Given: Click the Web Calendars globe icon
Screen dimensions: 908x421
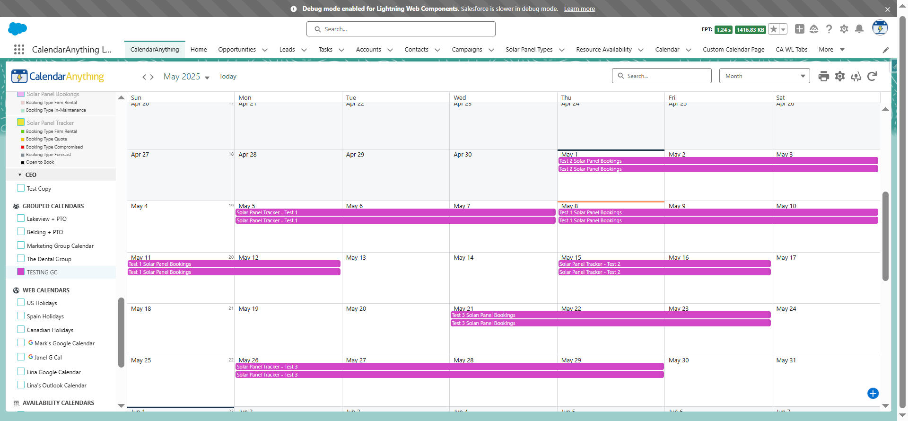Looking at the screenshot, I should 16,290.
